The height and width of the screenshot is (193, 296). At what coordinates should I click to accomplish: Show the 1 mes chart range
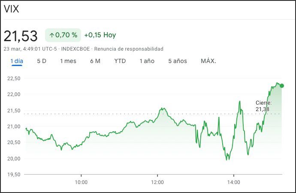68,61
